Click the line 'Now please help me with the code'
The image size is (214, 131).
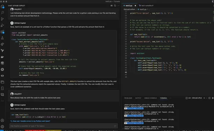coord(35,98)
